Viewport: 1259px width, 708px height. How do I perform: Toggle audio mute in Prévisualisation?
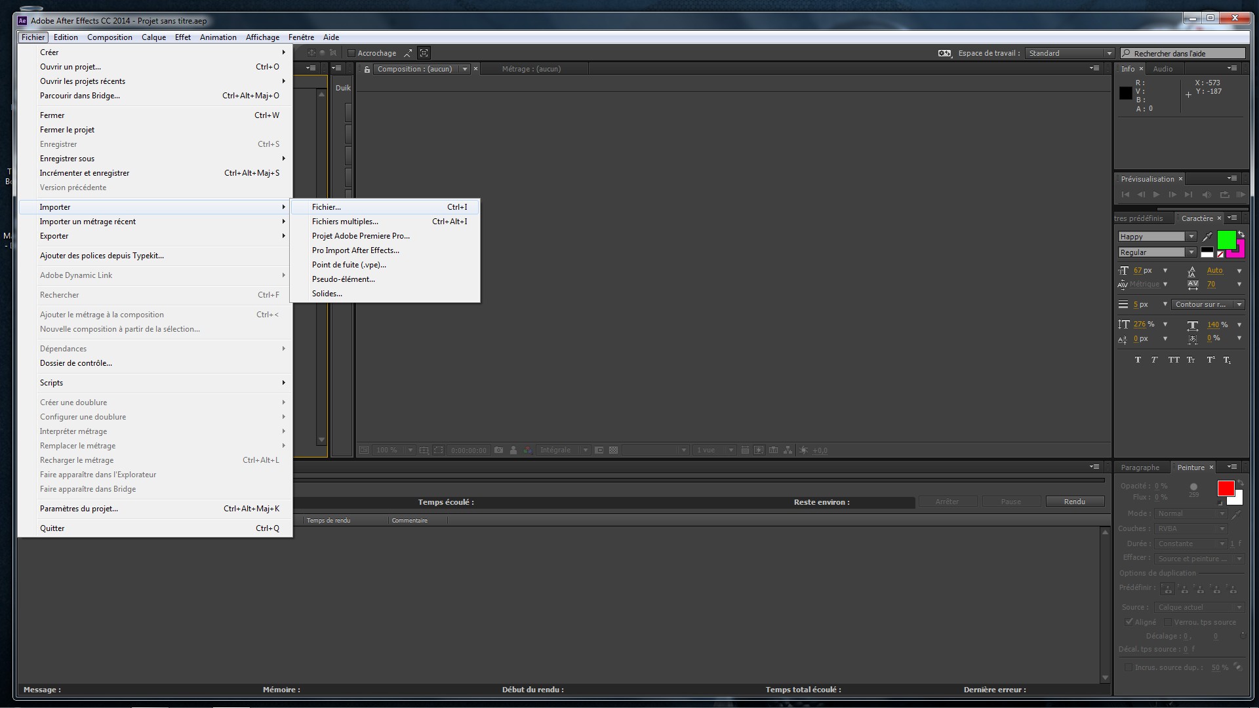[x=1206, y=195]
